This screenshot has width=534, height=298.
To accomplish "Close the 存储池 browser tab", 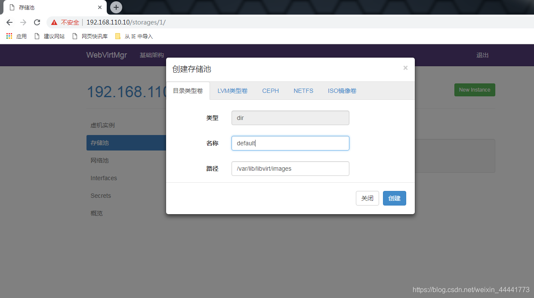I will (x=100, y=7).
